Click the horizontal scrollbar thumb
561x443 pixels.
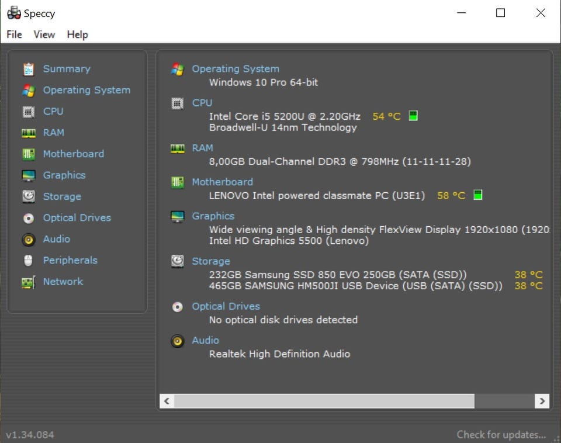[x=324, y=401]
